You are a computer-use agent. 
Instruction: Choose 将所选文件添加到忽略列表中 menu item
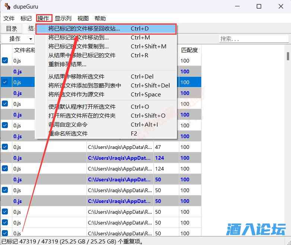[x=85, y=86]
